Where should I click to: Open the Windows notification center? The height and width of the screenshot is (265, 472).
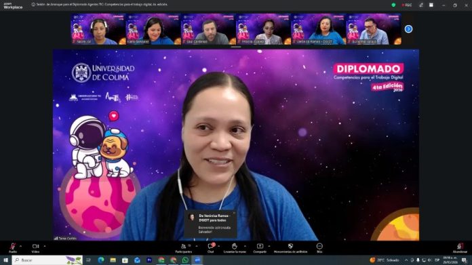pyautogui.click(x=465, y=260)
